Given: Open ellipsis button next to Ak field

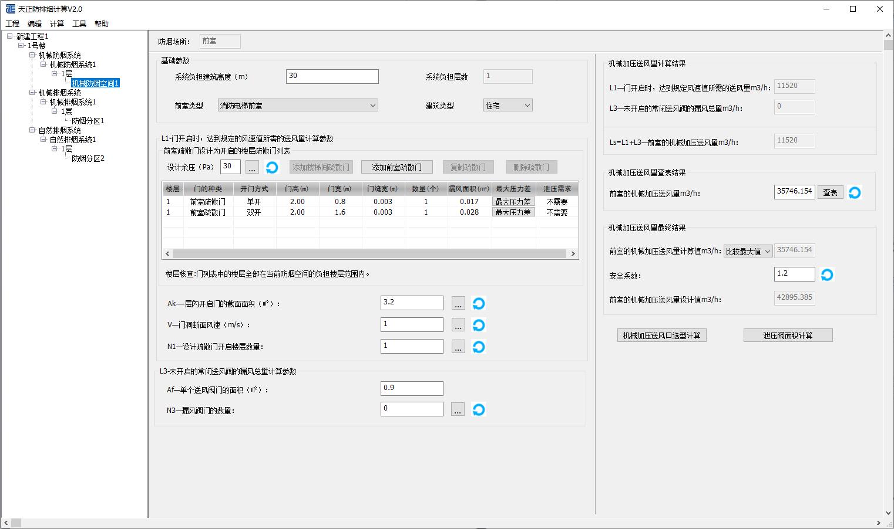Looking at the screenshot, I should 458,304.
